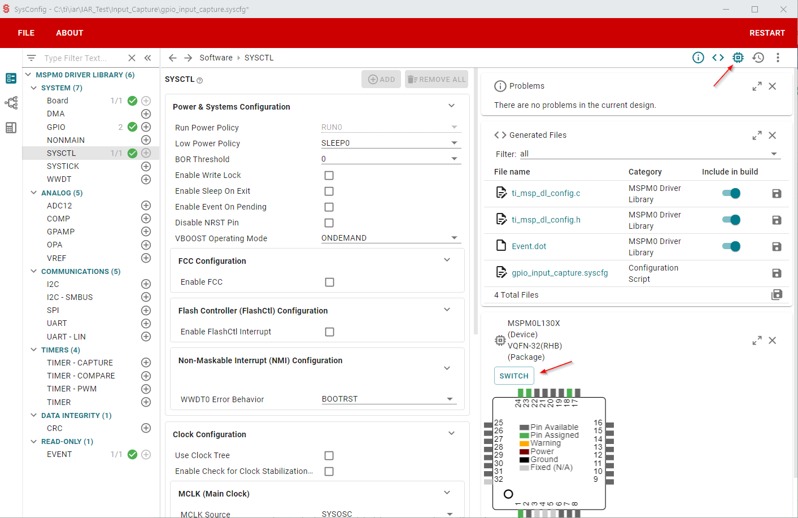Open the problems info icon
Viewport: 798px width, 518px height.
pos(698,58)
